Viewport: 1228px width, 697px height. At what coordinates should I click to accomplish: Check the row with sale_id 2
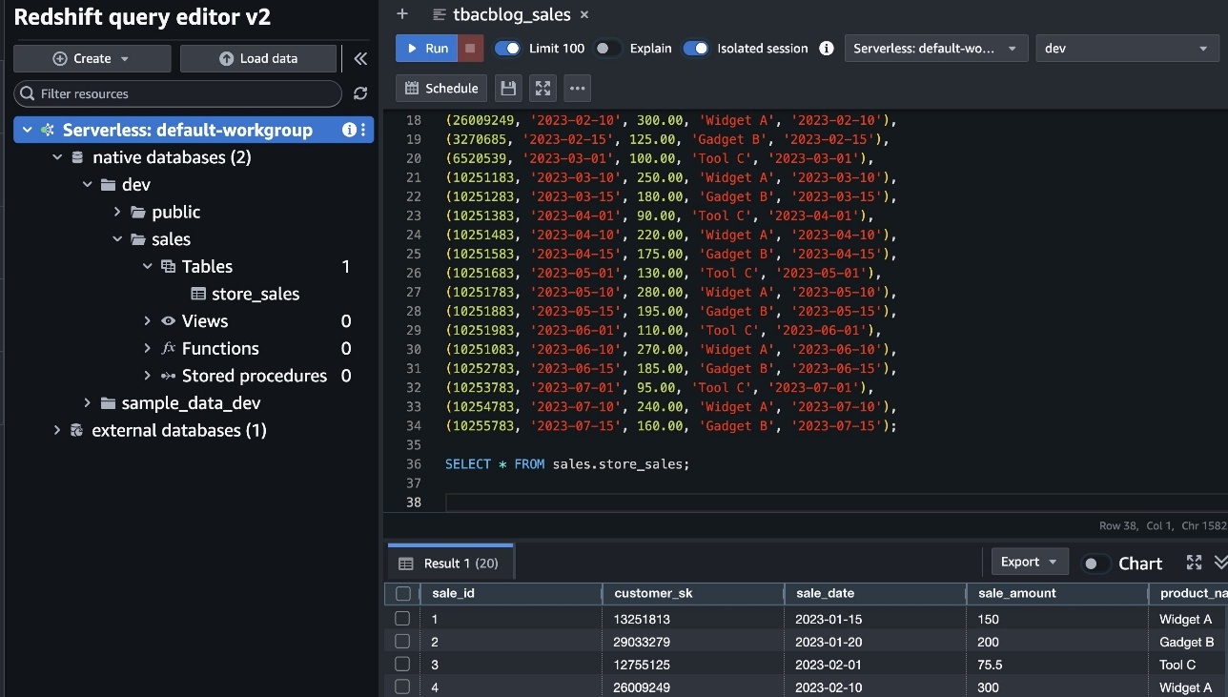tap(402, 642)
